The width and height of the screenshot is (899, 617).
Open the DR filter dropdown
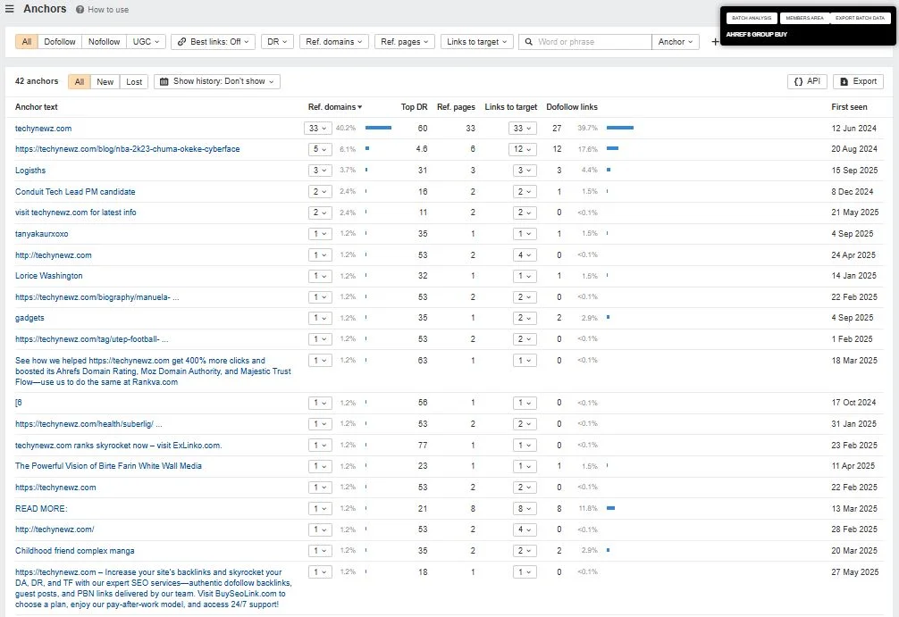click(277, 42)
